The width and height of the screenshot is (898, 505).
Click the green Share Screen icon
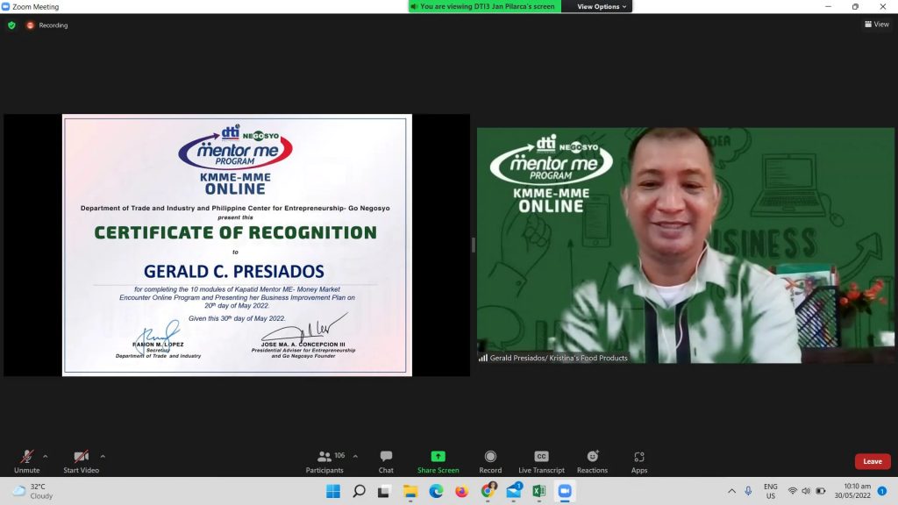(x=438, y=457)
